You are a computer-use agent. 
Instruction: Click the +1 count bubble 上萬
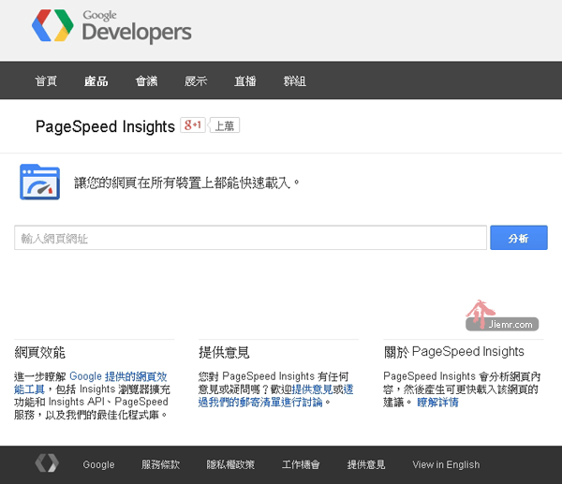point(225,125)
